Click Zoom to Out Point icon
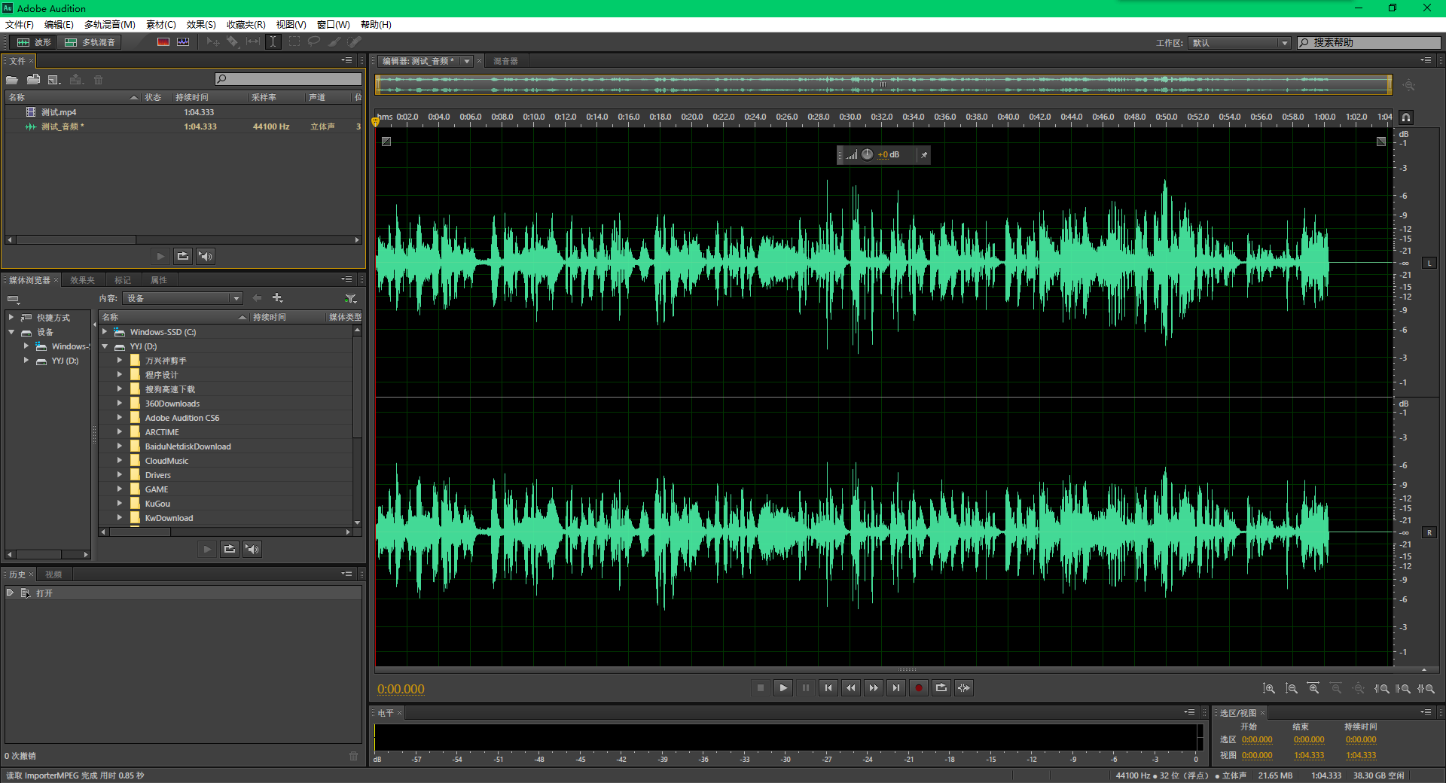 1404,688
